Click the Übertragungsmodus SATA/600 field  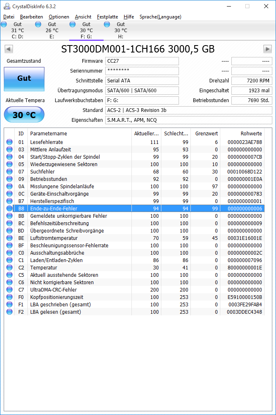142,91
